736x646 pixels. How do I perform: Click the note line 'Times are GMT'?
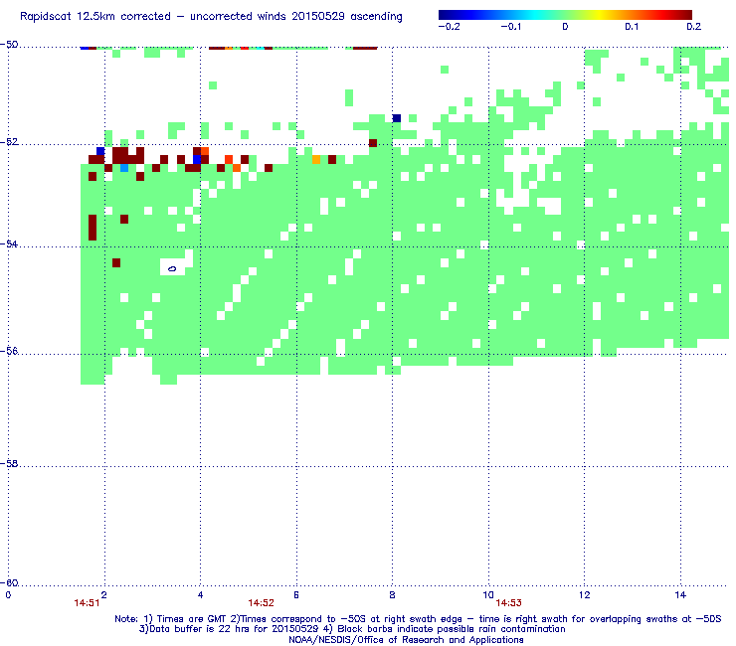tap(192, 619)
